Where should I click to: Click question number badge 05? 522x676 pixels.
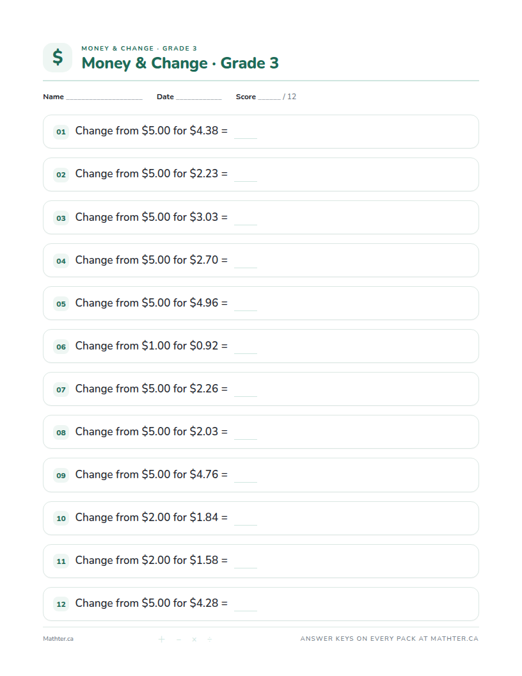pos(61,303)
